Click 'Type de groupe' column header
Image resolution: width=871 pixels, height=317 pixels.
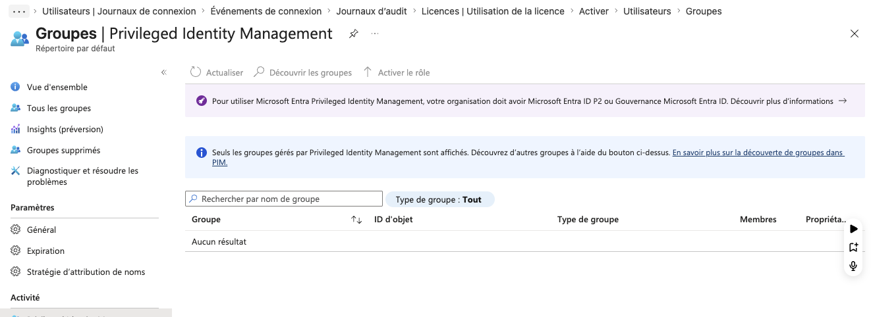[x=588, y=220]
